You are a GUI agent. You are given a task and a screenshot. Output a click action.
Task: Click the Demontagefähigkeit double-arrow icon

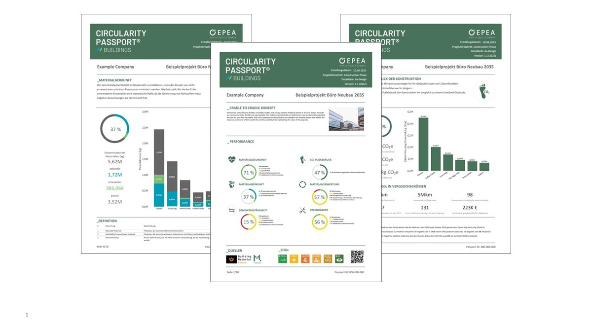pos(231,210)
